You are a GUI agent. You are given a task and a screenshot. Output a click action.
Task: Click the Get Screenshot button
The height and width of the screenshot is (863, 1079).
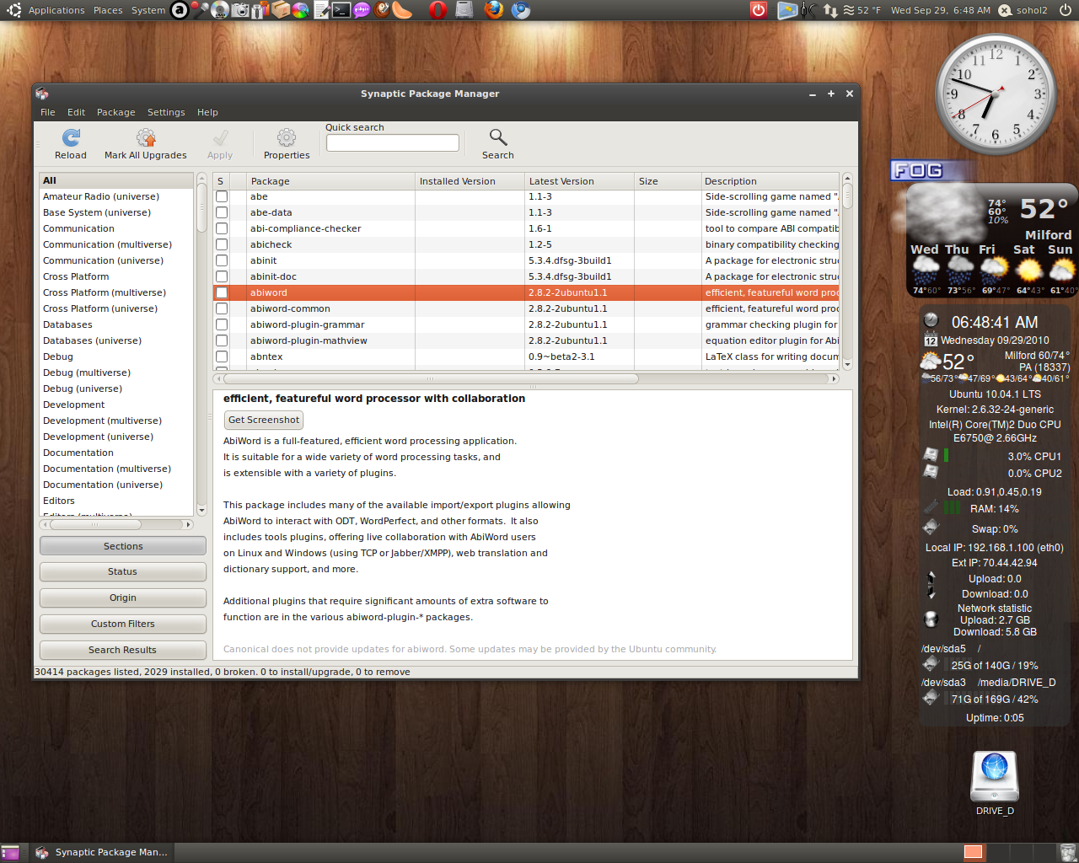tap(264, 420)
